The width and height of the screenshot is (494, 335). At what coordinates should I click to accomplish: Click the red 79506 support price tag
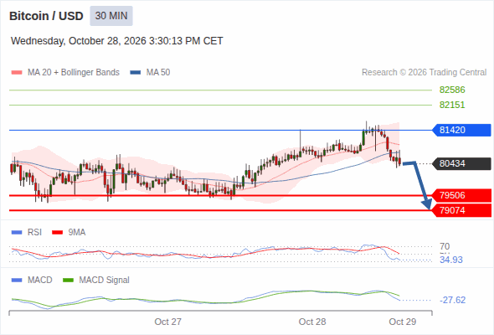tap(461, 195)
